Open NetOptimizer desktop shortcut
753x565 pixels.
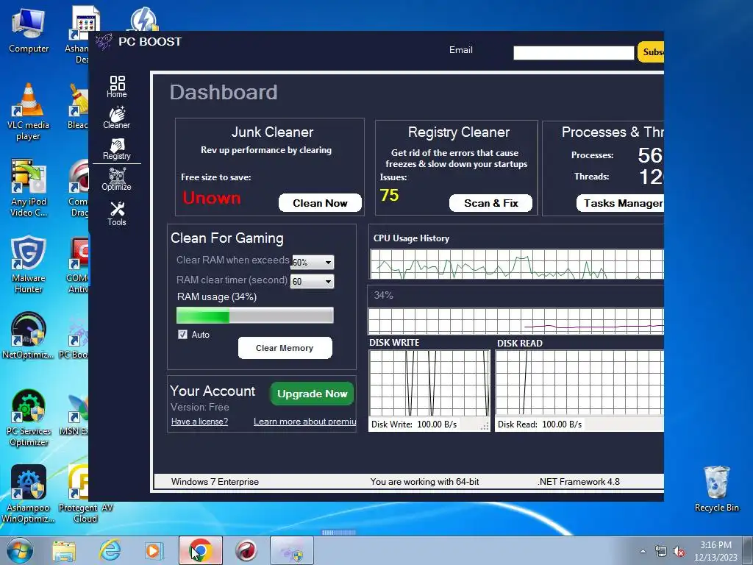click(x=29, y=335)
